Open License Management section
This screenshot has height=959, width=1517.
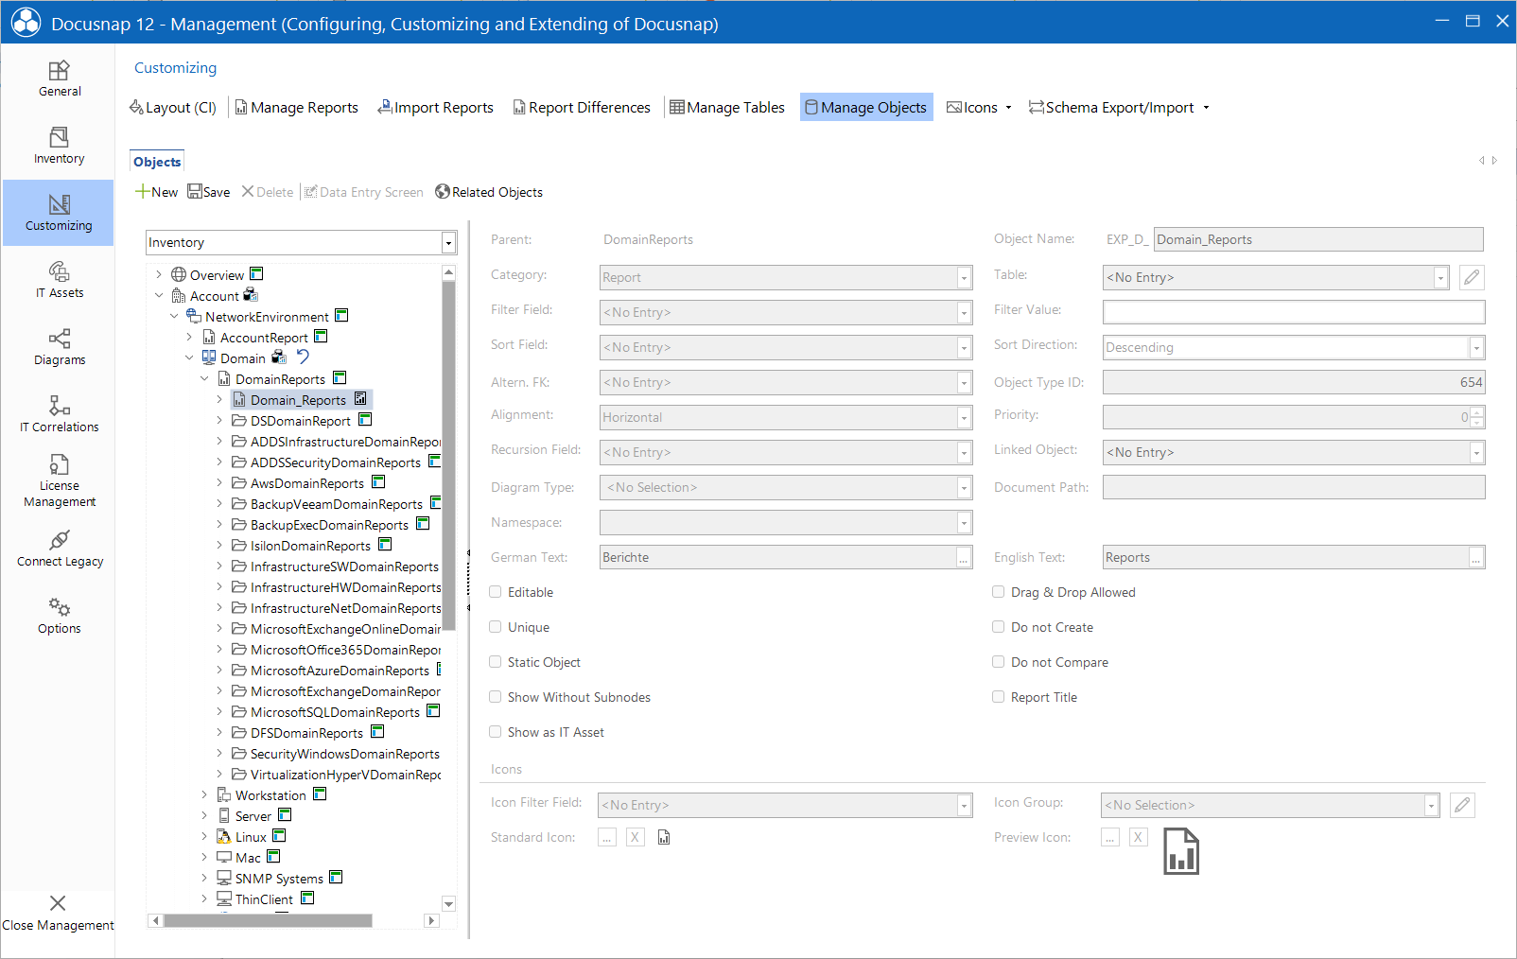coord(59,481)
